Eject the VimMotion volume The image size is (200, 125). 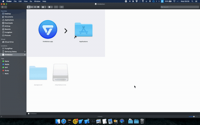click(x=25, y=55)
